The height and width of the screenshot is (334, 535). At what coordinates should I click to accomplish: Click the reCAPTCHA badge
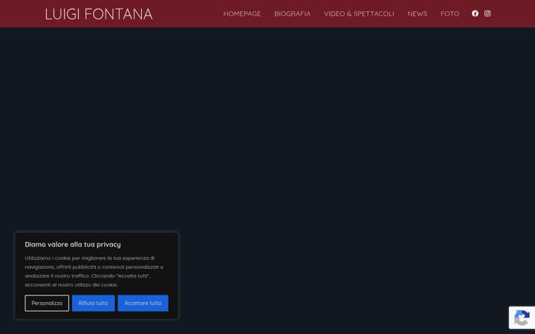point(522,318)
